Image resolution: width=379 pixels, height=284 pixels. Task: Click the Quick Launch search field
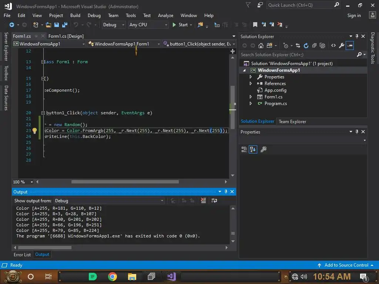[303, 5]
